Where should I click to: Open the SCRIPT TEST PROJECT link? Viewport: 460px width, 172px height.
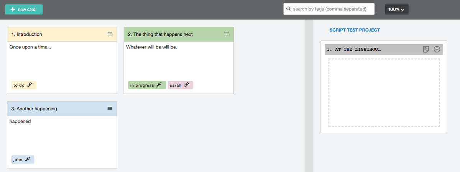tap(355, 30)
